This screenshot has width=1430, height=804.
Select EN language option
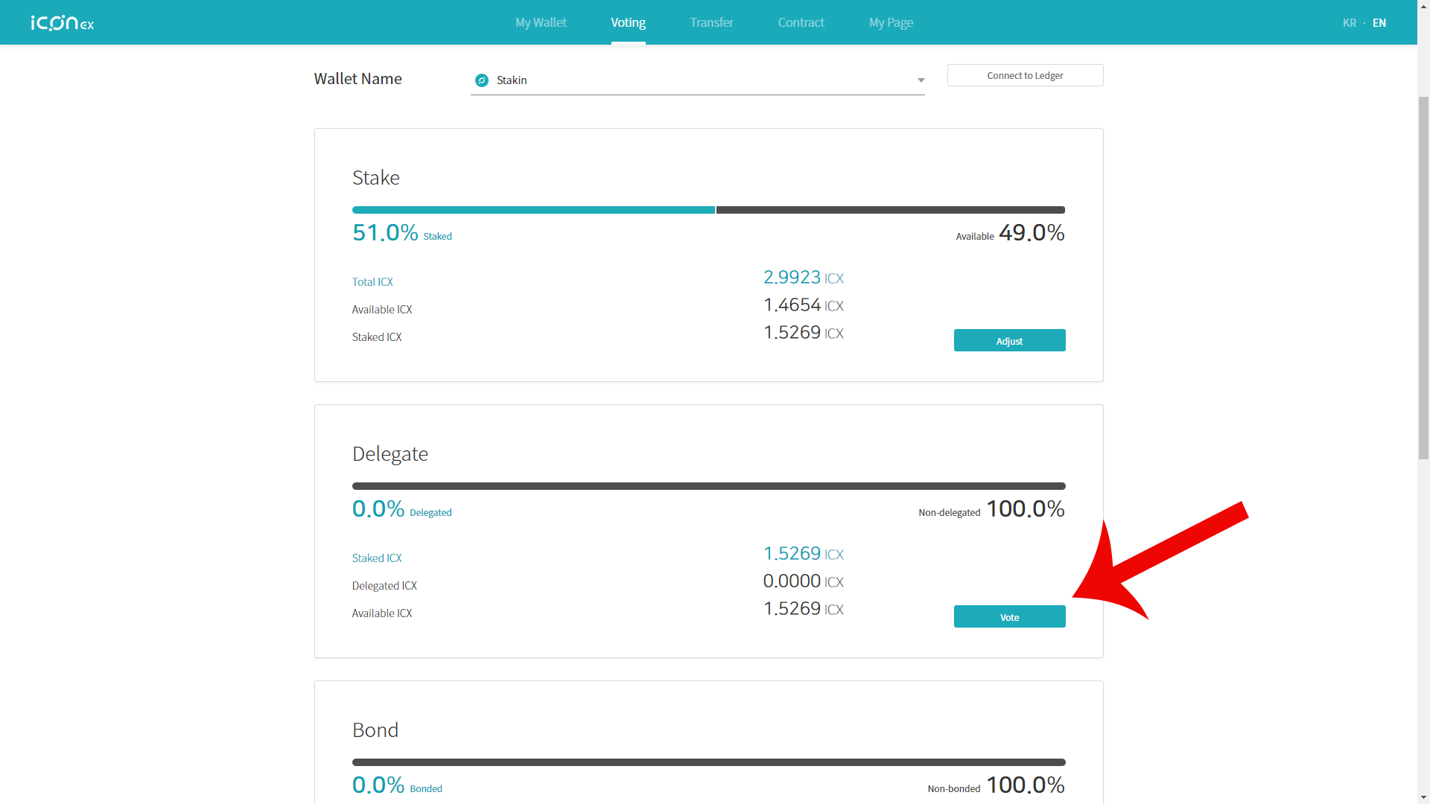(1379, 23)
